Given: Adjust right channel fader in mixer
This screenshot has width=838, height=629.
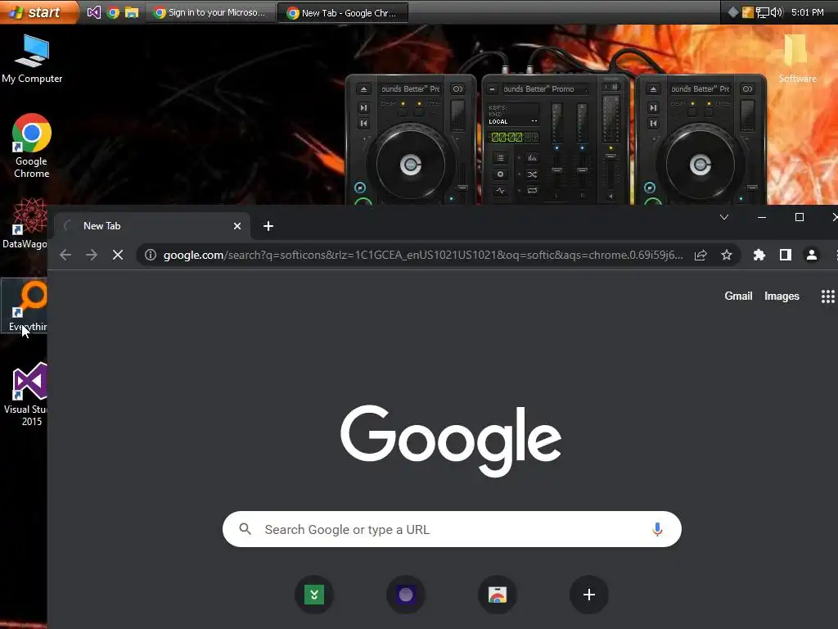Looking at the screenshot, I should (583, 170).
